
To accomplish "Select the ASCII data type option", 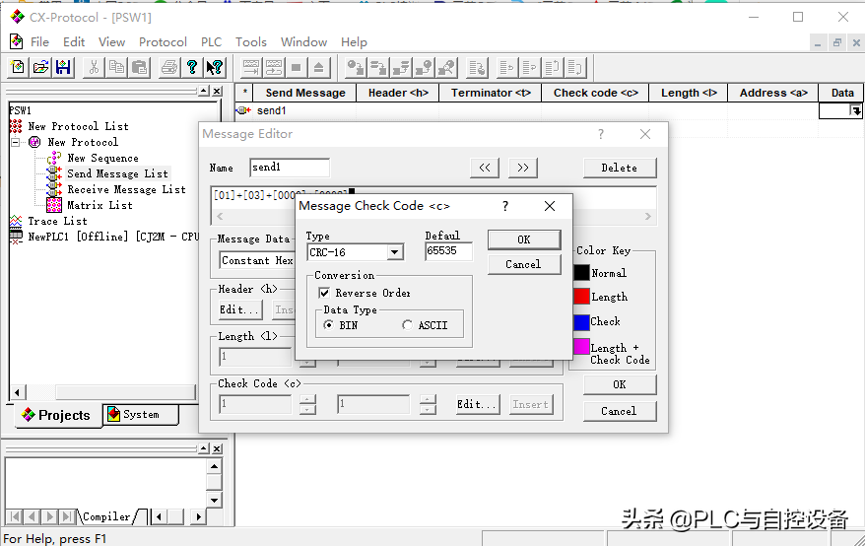I will (x=408, y=325).
